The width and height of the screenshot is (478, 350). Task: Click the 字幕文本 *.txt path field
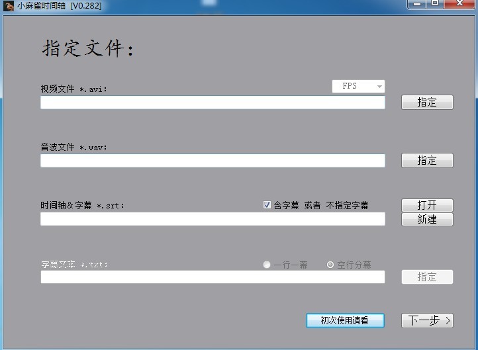pos(212,277)
